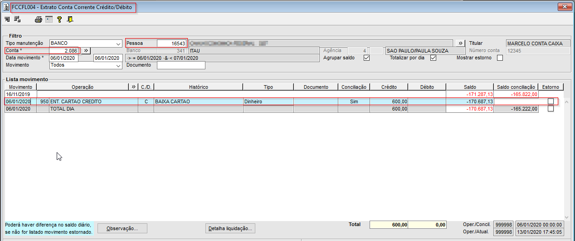This screenshot has width=575, height=241.
Task: Click the second Data movimento date field
Action: pos(108,58)
